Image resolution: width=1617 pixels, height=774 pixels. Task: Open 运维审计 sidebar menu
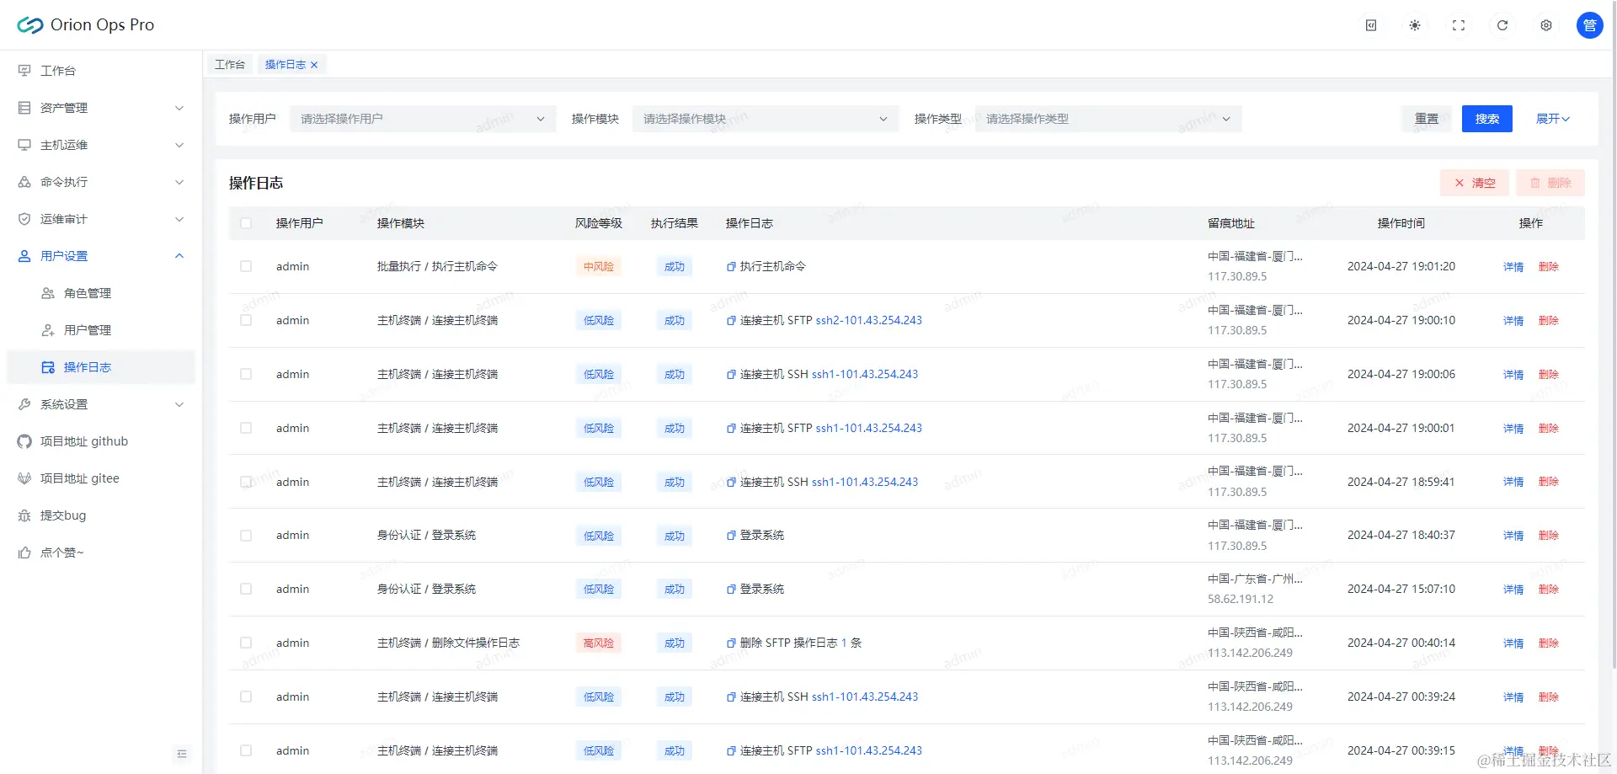coord(101,219)
